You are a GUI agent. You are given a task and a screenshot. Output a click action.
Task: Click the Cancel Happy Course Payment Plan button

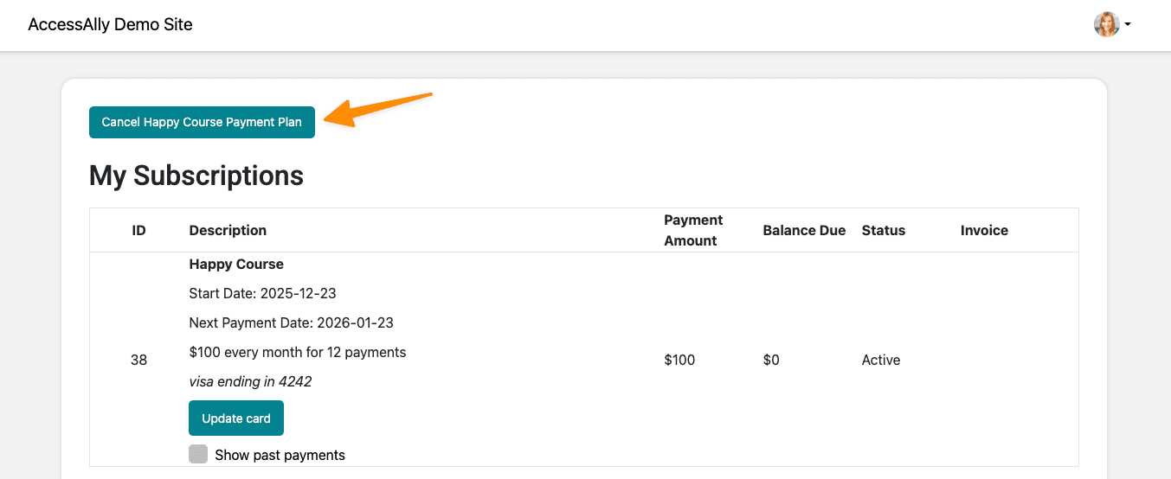(x=202, y=122)
